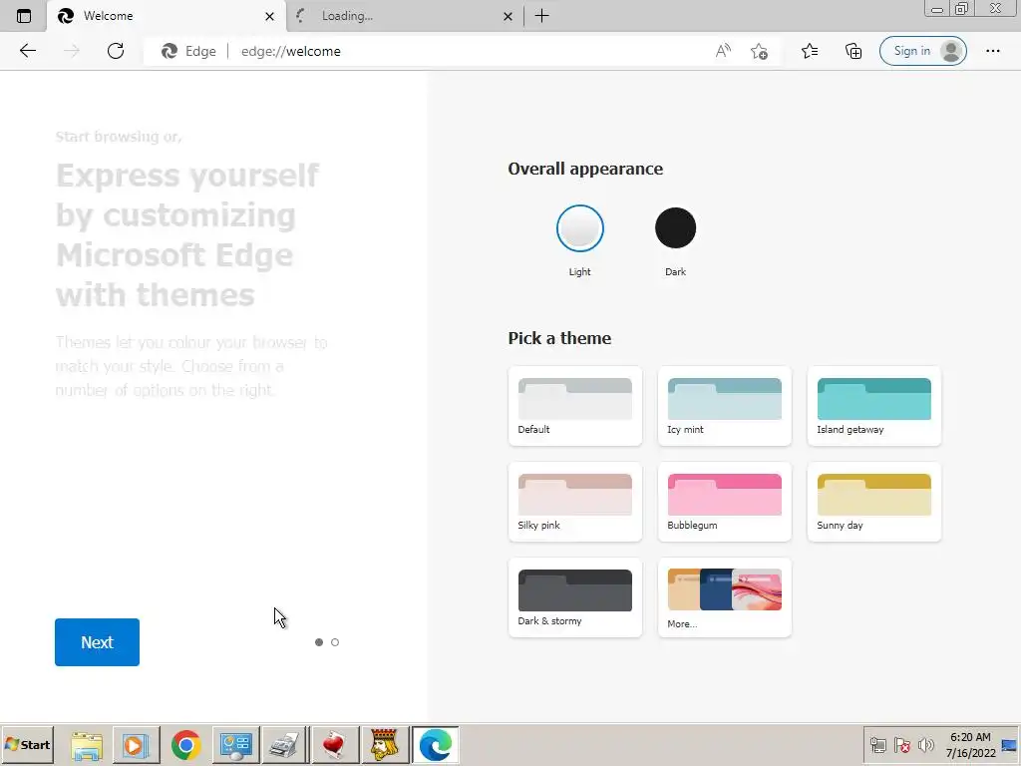
Task: Open the Collections icon
Action: (853, 51)
